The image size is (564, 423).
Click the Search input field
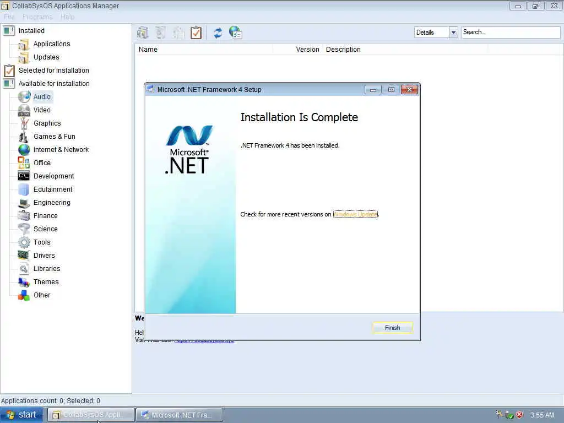point(511,32)
